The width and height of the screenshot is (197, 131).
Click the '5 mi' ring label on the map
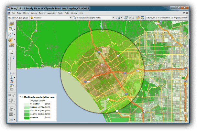(x=102, y=31)
